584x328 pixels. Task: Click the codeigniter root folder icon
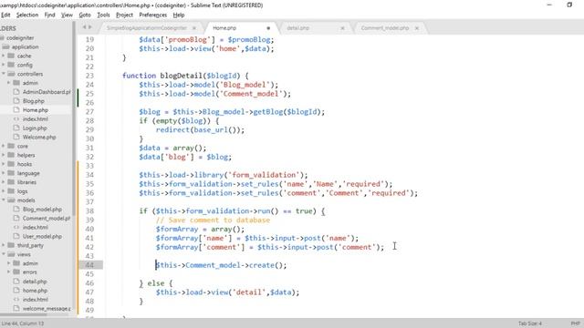pyautogui.click(x=2, y=37)
